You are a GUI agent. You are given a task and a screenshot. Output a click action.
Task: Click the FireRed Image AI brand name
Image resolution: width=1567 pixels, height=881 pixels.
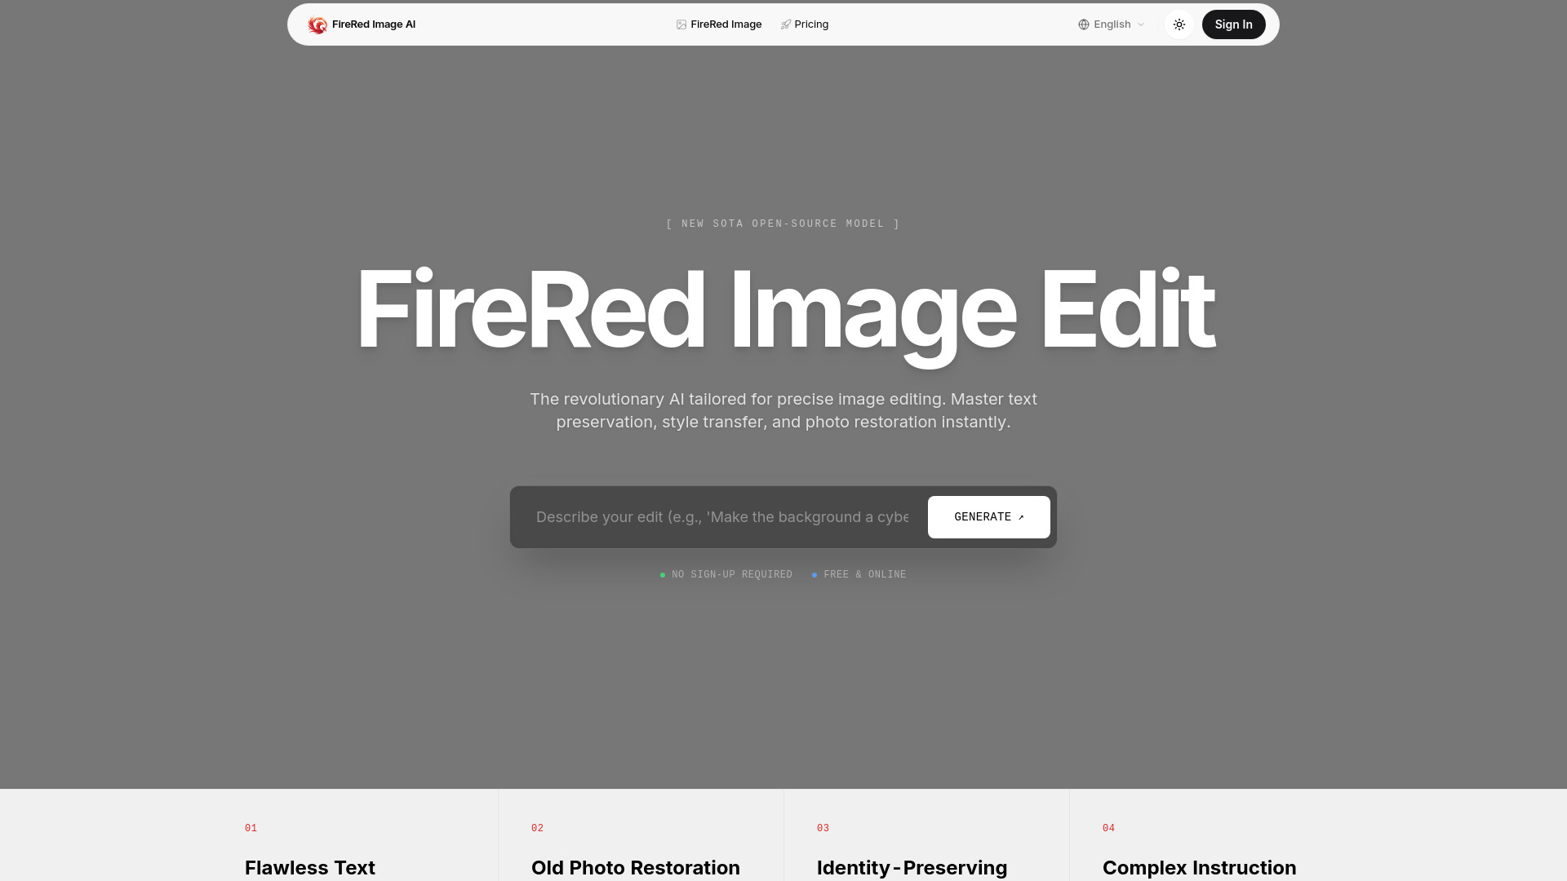coord(373,24)
